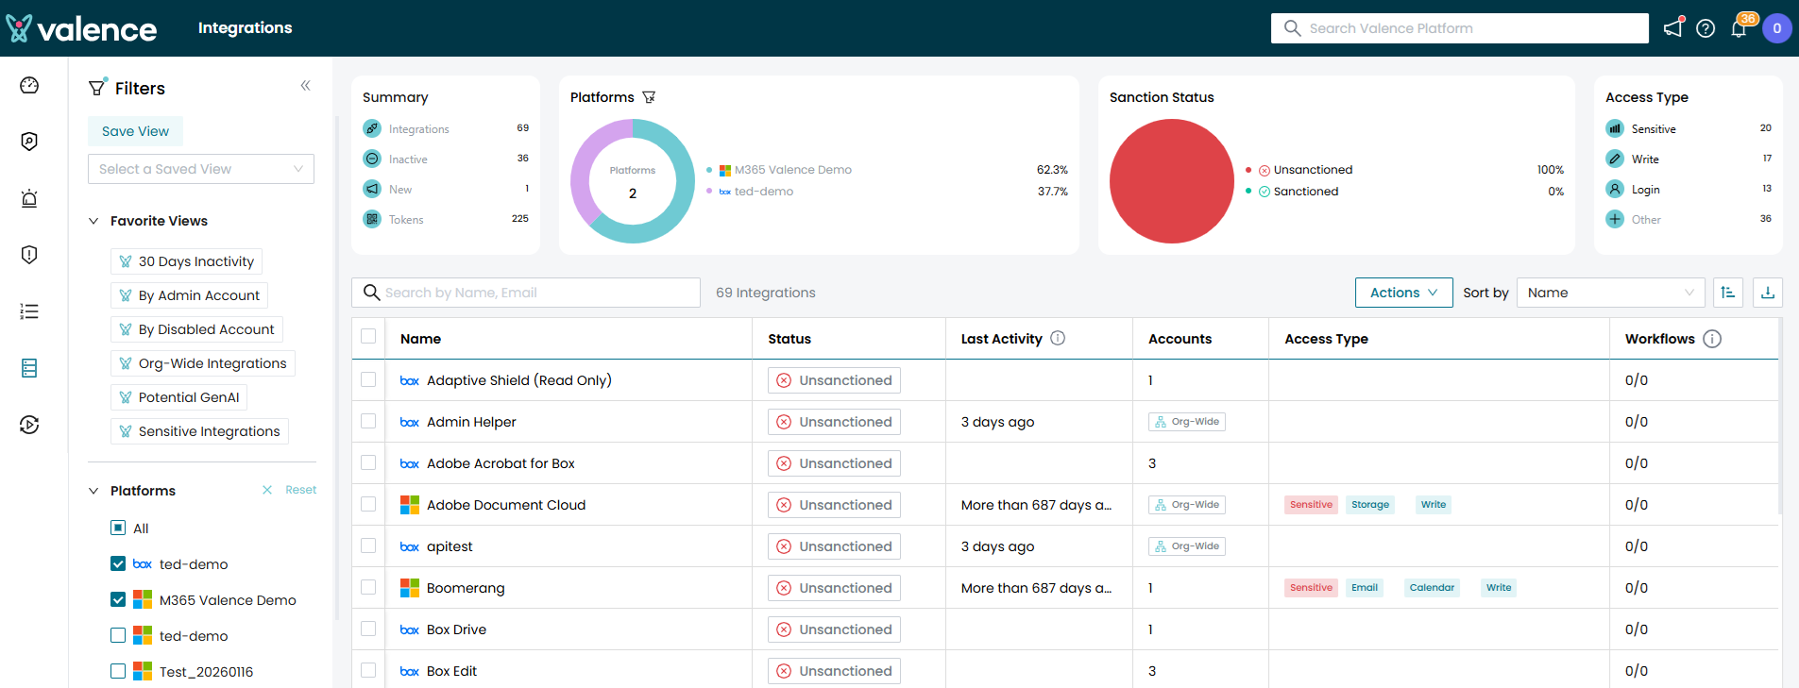
Task: Open the Select a Saved View dropdown
Action: (x=201, y=169)
